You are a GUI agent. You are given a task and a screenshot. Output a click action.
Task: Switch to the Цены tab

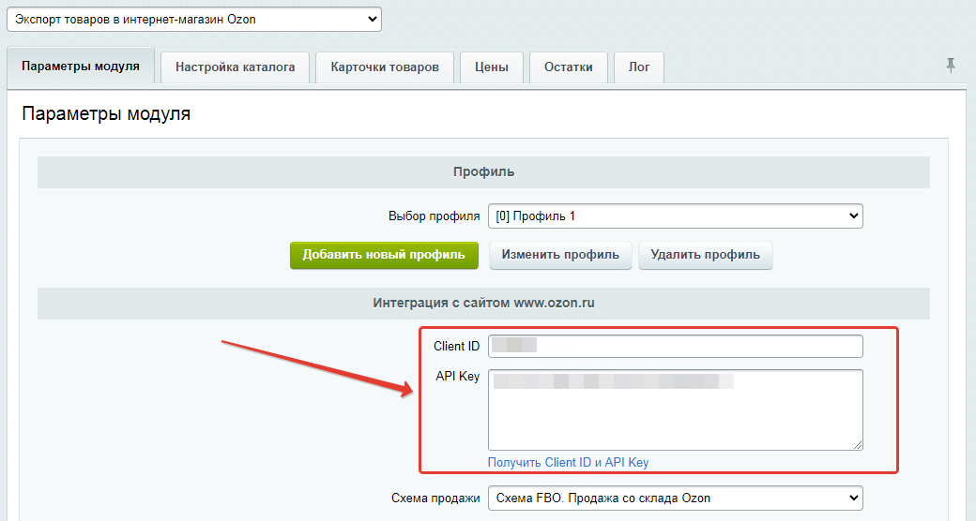[x=492, y=67]
